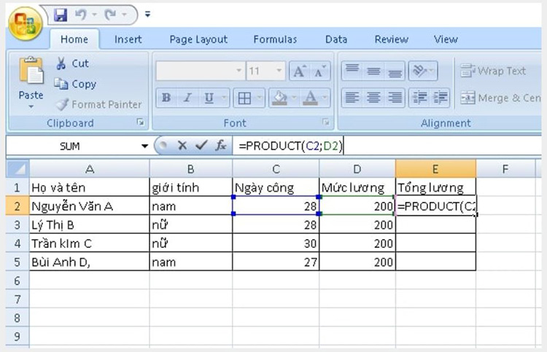The height and width of the screenshot is (352, 547).
Task: Select cell containing value 30
Action: 276,243
